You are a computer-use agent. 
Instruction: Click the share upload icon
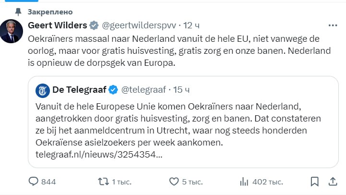point(333,182)
